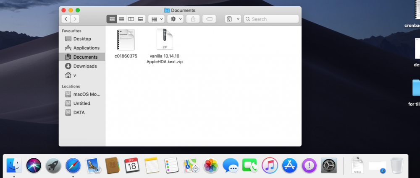Click the Edit Tags toolbar button
The height and width of the screenshot is (178, 420).
click(209, 19)
